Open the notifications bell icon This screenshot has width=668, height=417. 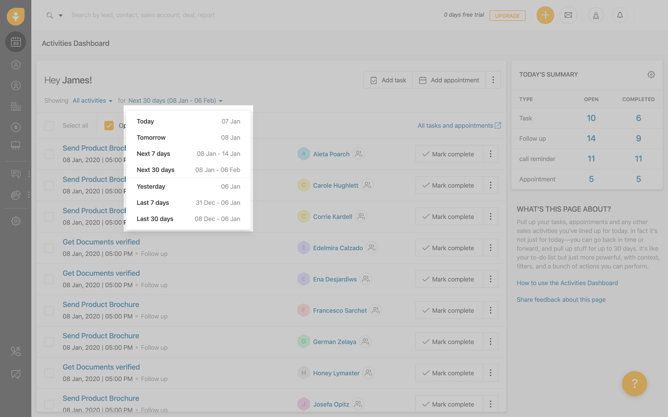coord(620,15)
